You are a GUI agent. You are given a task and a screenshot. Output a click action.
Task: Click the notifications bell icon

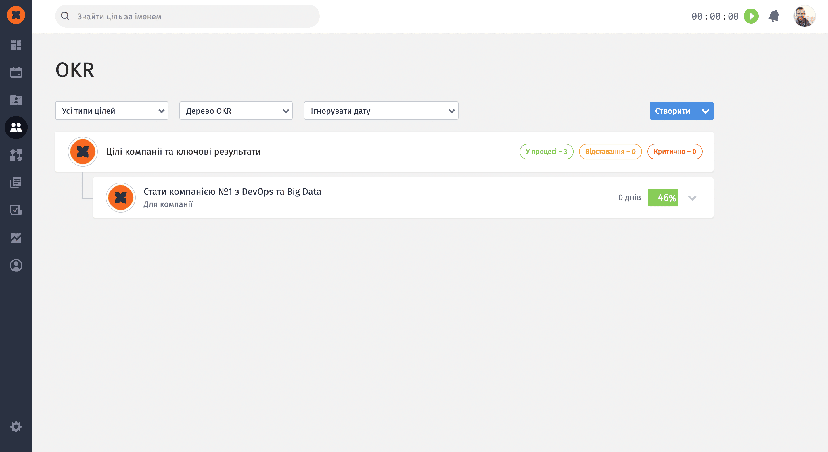click(x=774, y=16)
